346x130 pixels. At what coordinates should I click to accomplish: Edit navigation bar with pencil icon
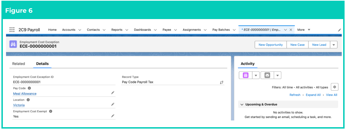(339, 30)
